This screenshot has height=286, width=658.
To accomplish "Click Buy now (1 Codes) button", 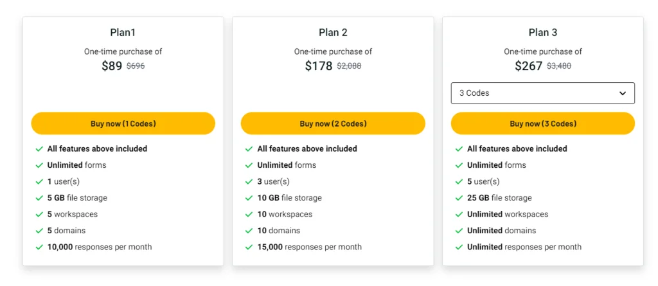I will click(x=123, y=123).
